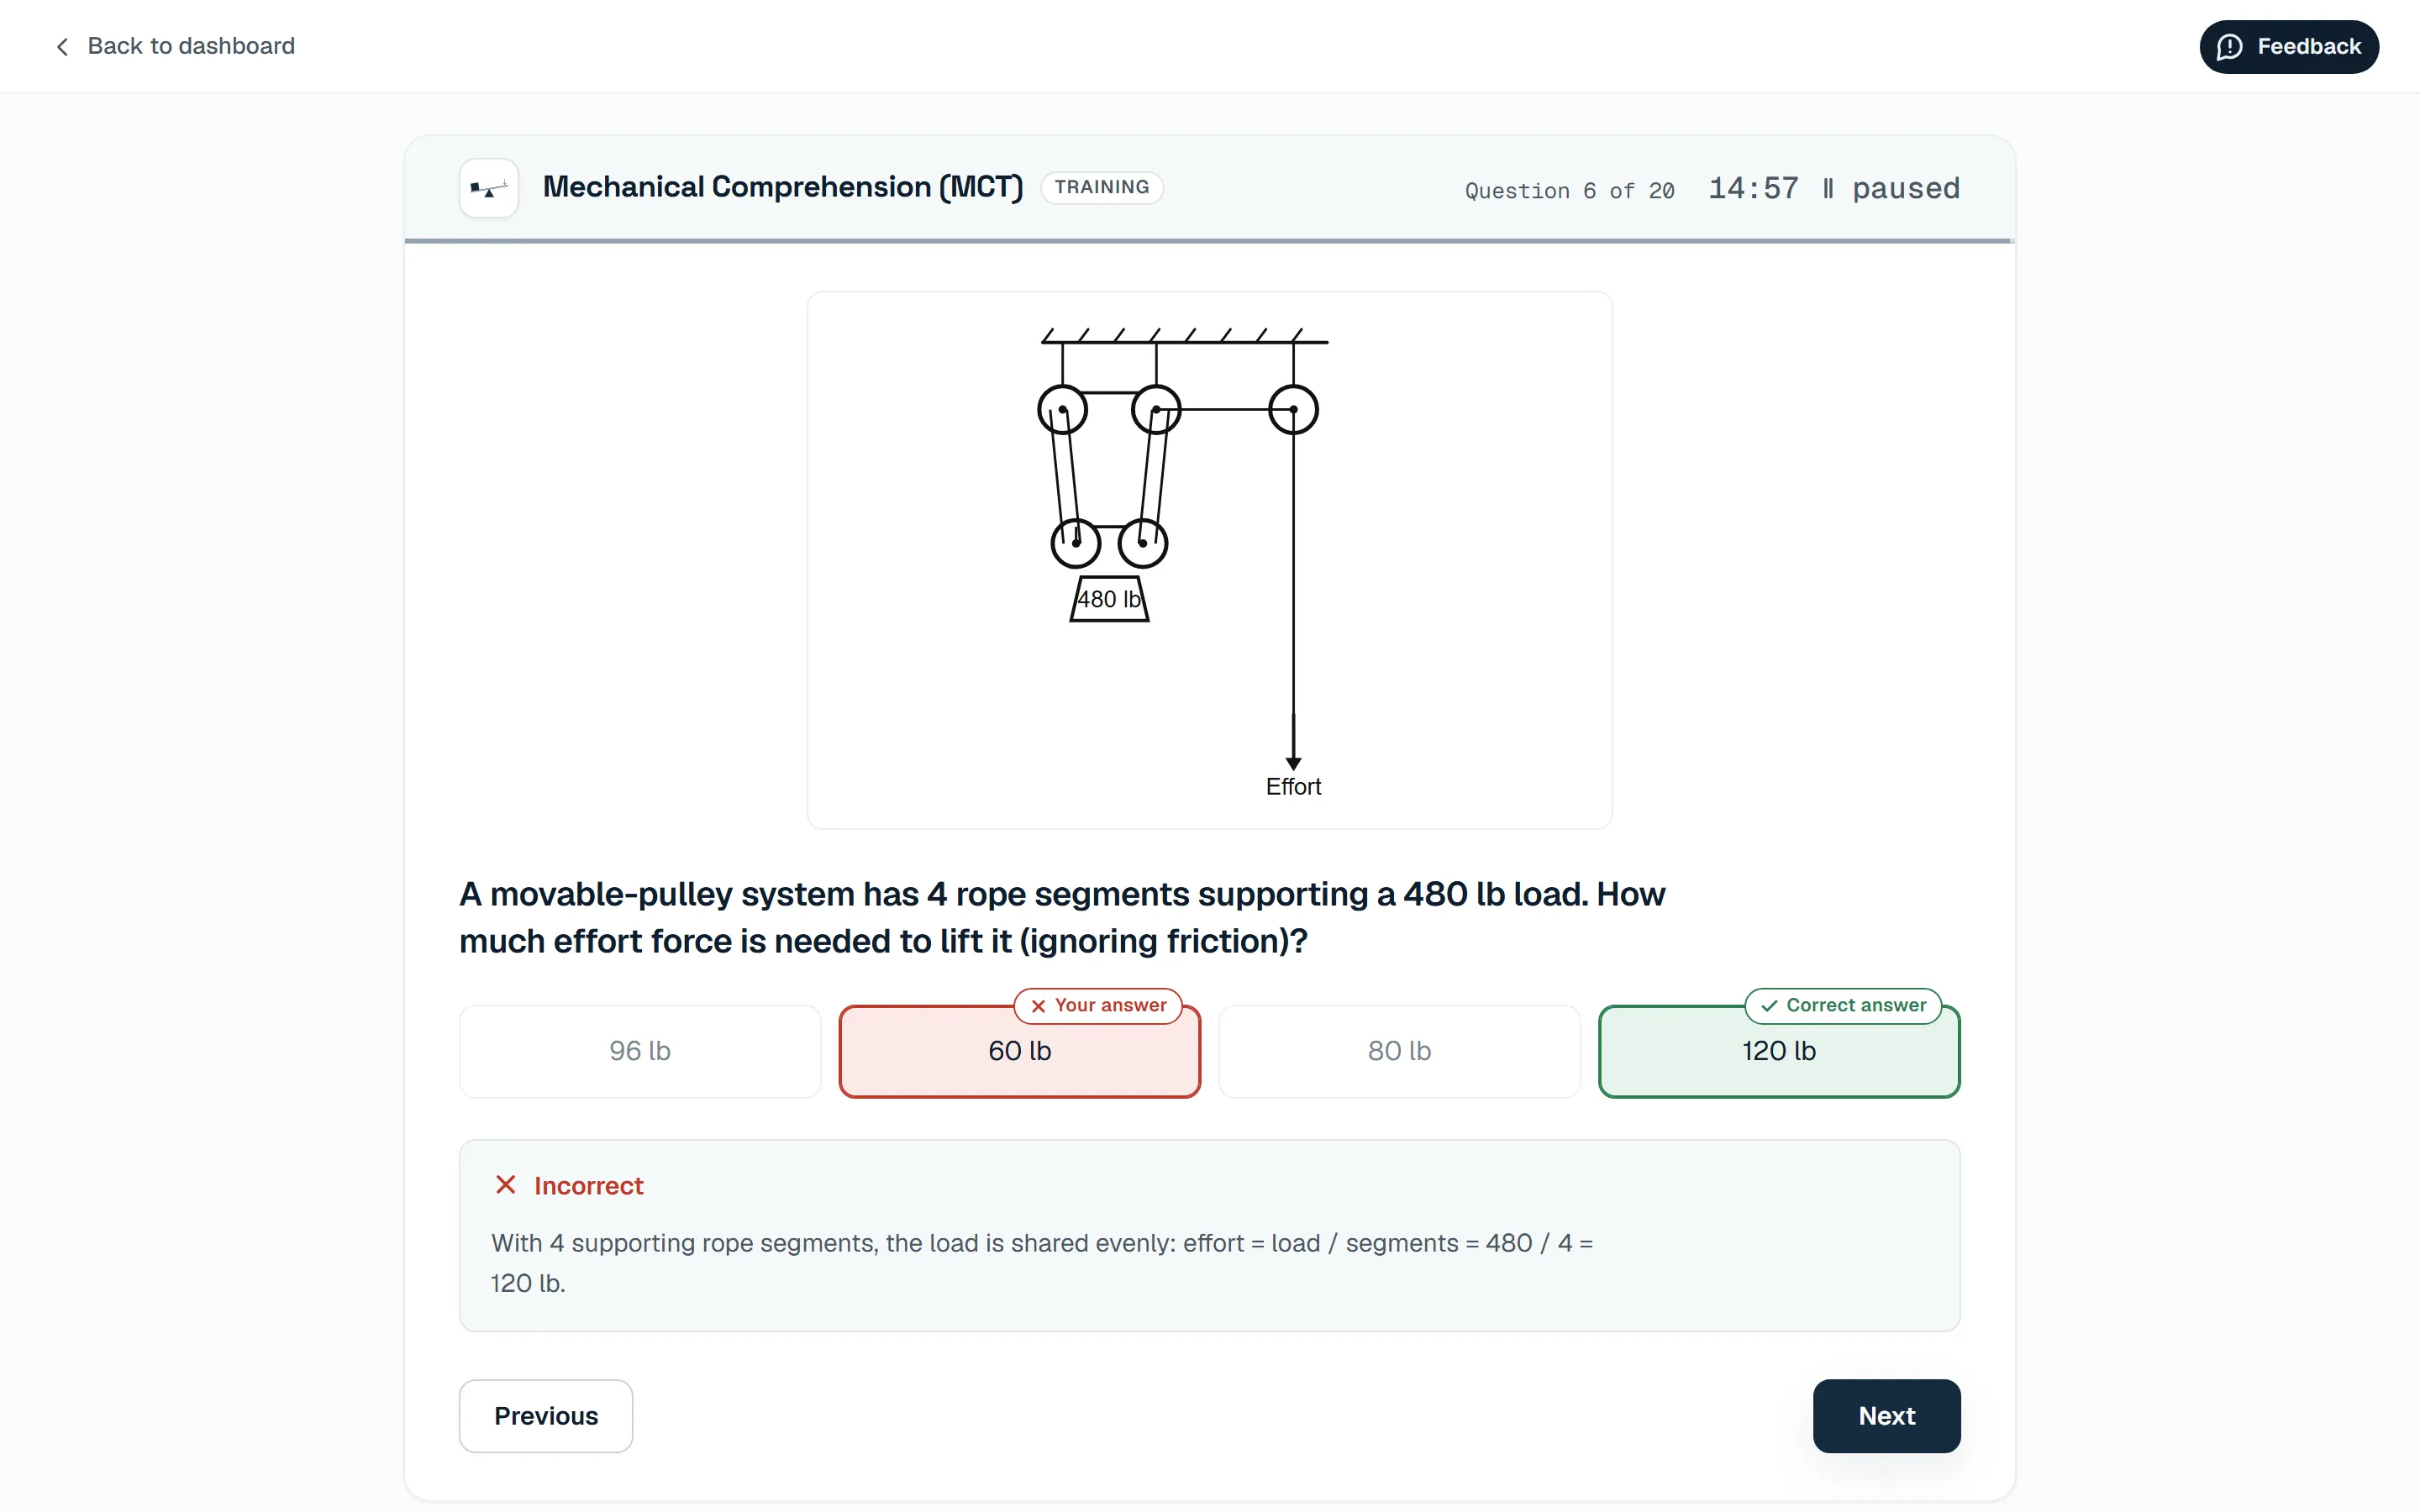Select the 60 lb answer option
Viewport: 2420px width, 1512px height.
(x=1019, y=1051)
